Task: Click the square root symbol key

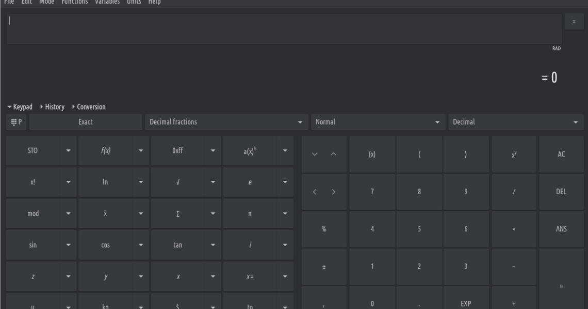Action: 177,182
